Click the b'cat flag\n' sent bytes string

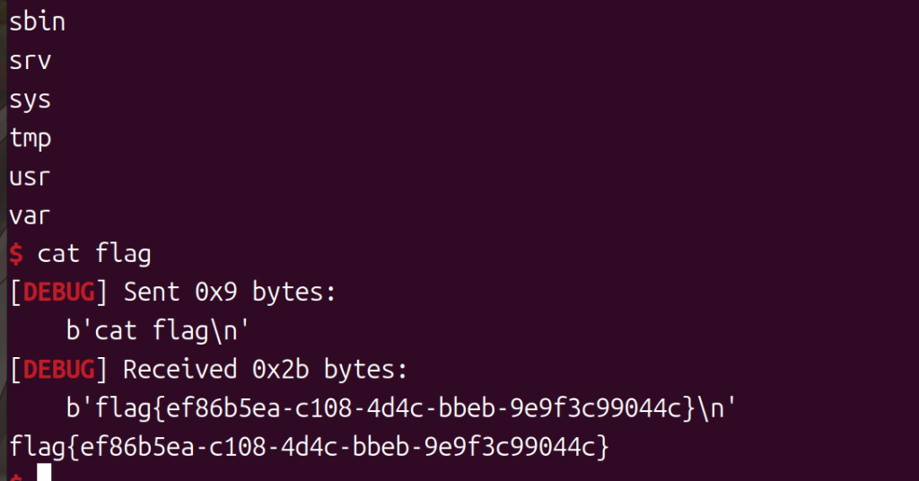click(x=158, y=331)
